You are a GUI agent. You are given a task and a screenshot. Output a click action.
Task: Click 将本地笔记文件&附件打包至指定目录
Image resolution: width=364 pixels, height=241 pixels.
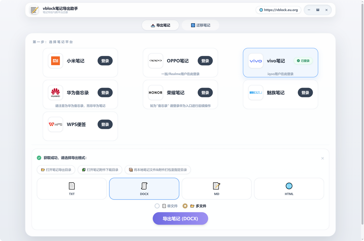(158, 170)
